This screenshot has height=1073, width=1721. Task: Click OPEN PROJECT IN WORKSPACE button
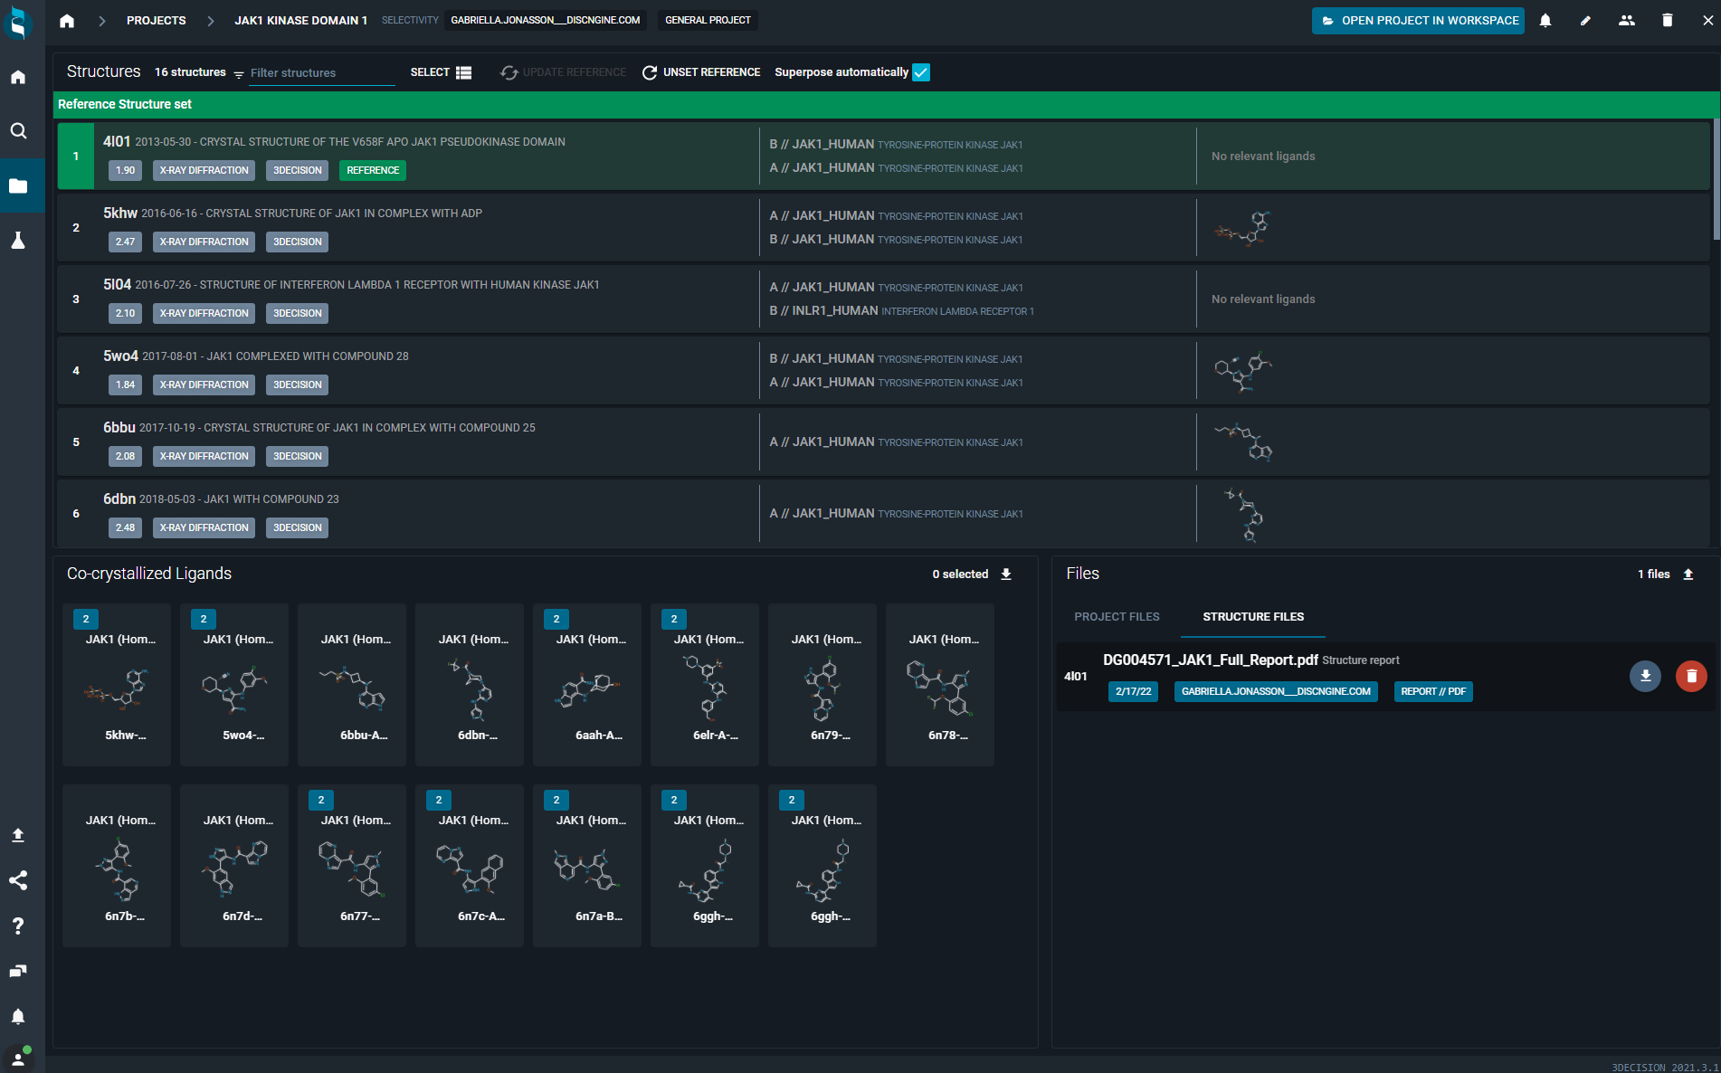[x=1418, y=20]
